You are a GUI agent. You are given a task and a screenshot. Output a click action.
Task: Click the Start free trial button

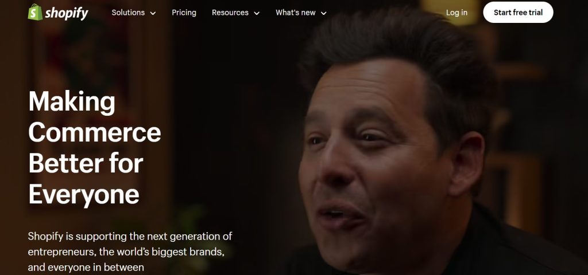[518, 13]
